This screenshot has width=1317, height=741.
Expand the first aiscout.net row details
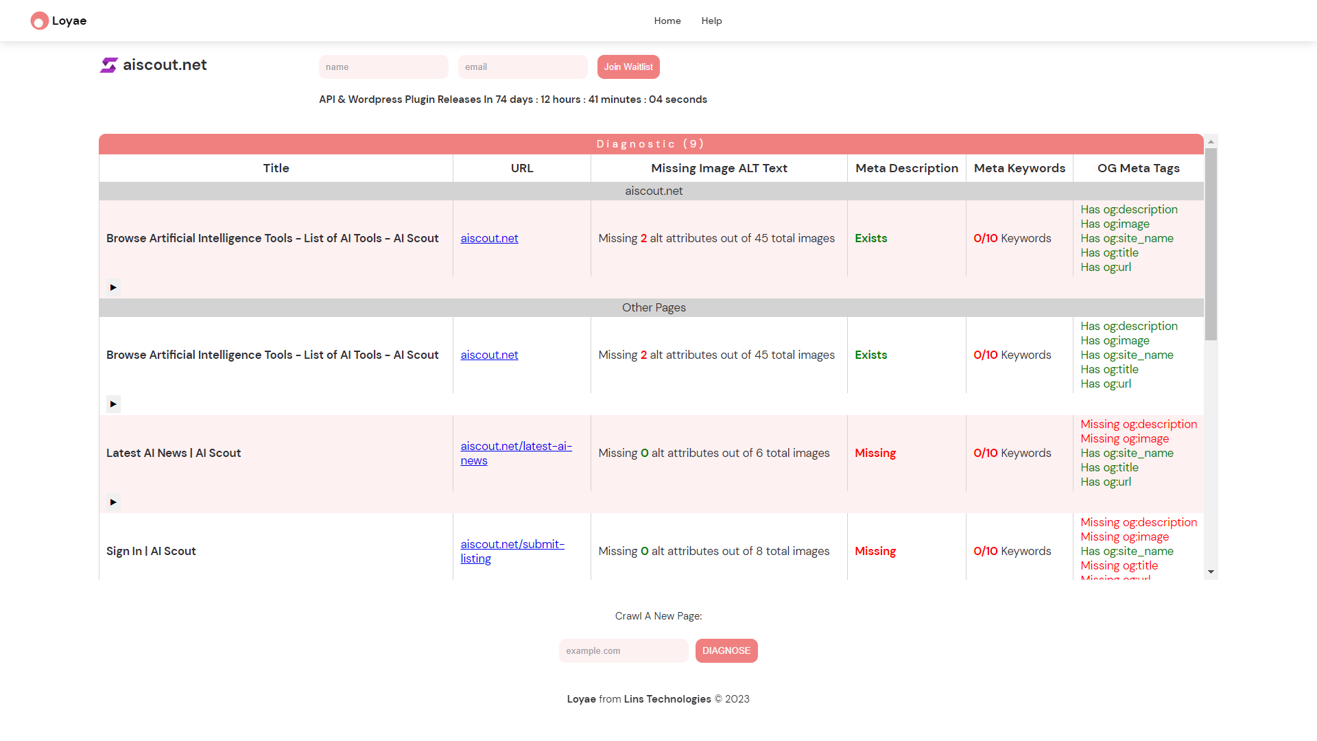click(113, 287)
